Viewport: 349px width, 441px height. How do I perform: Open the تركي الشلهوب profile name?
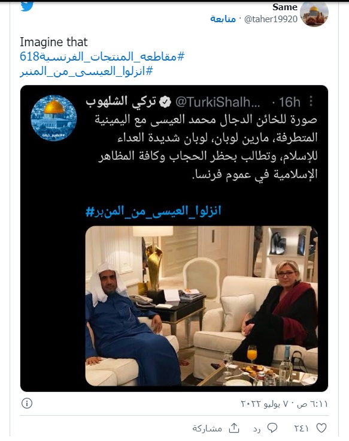pyautogui.click(x=121, y=102)
